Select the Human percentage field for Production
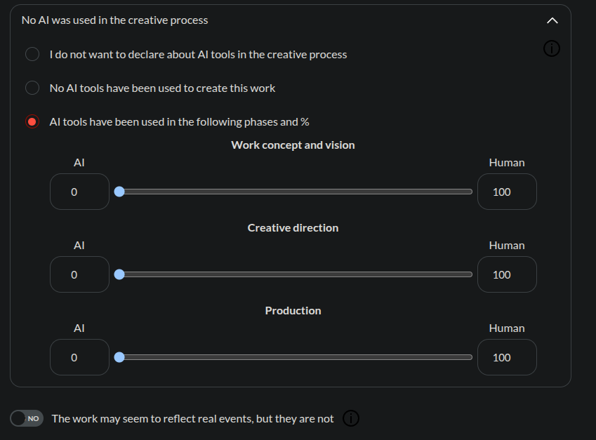 click(507, 357)
